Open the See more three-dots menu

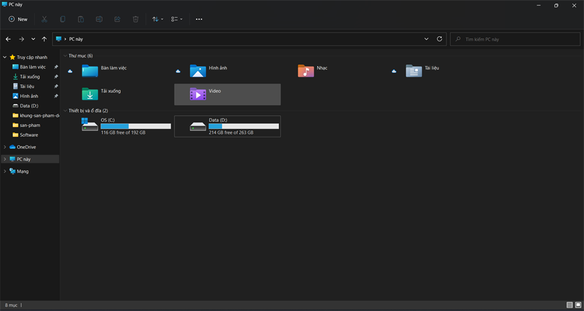click(x=199, y=19)
